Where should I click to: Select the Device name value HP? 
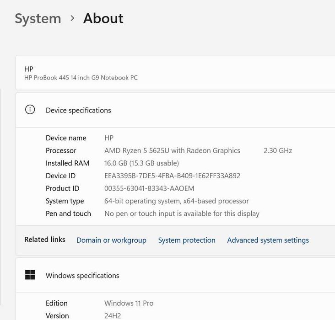pos(109,138)
